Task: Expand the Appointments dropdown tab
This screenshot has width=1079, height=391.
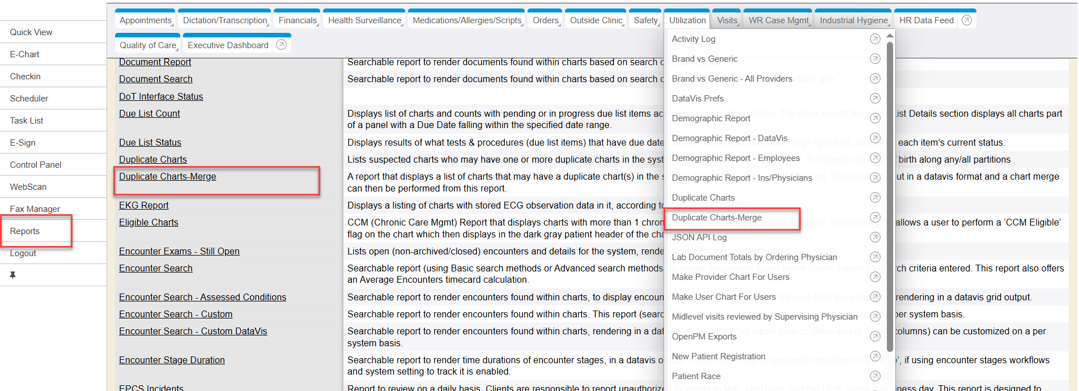Action: [146, 20]
